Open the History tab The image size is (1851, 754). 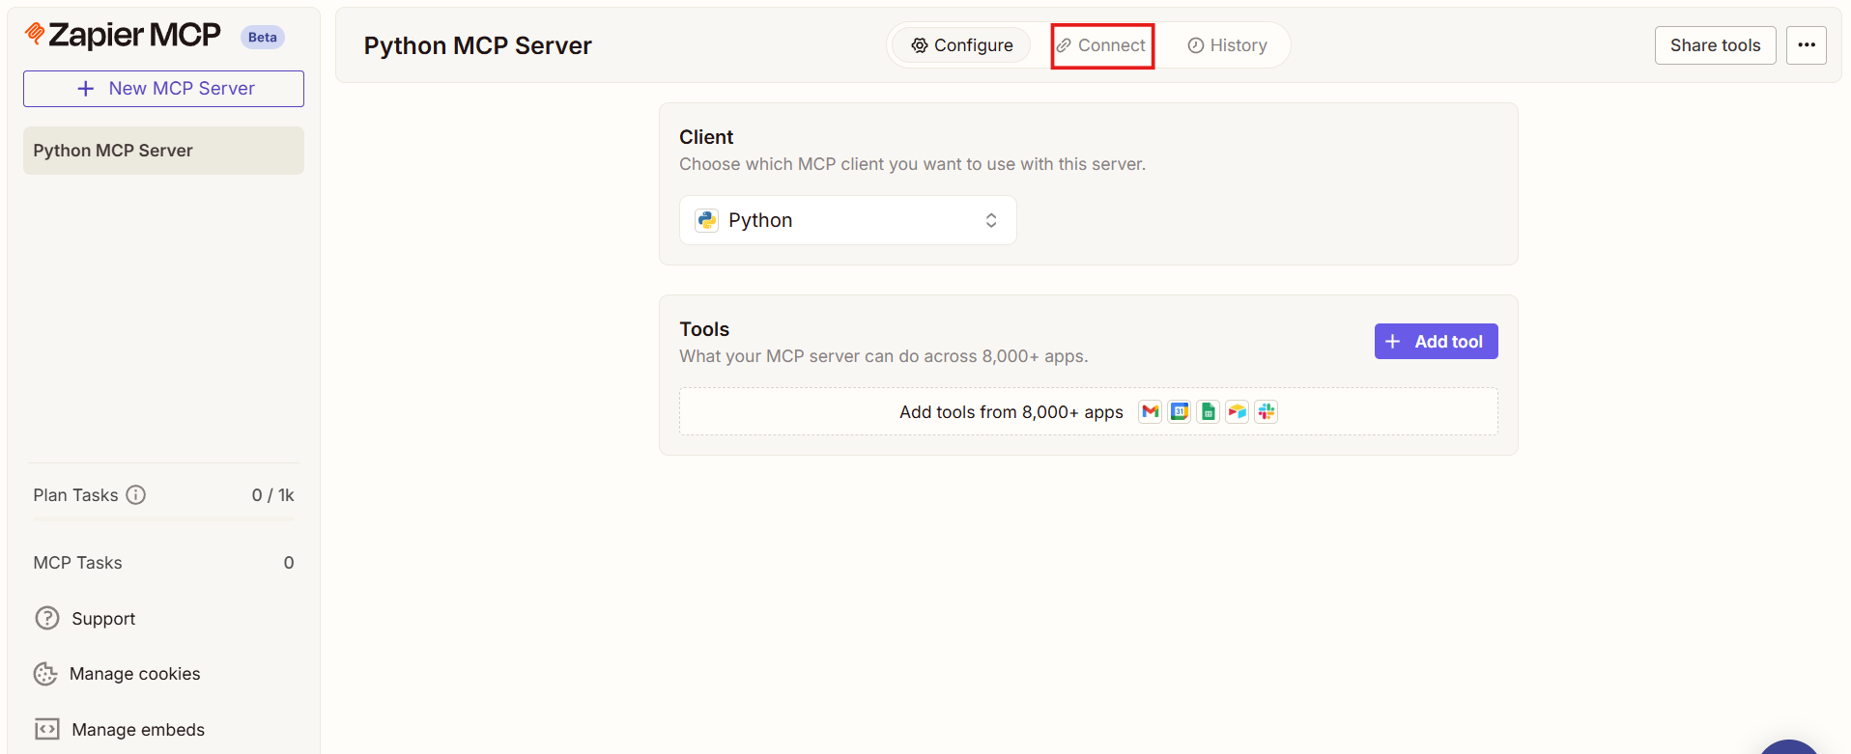click(x=1227, y=45)
